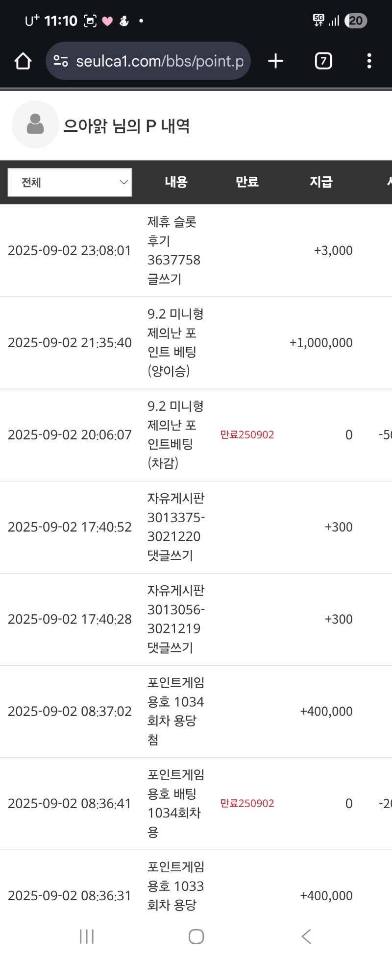Select the 지급 column header
Screen dimensions: 392x958
[x=321, y=182]
